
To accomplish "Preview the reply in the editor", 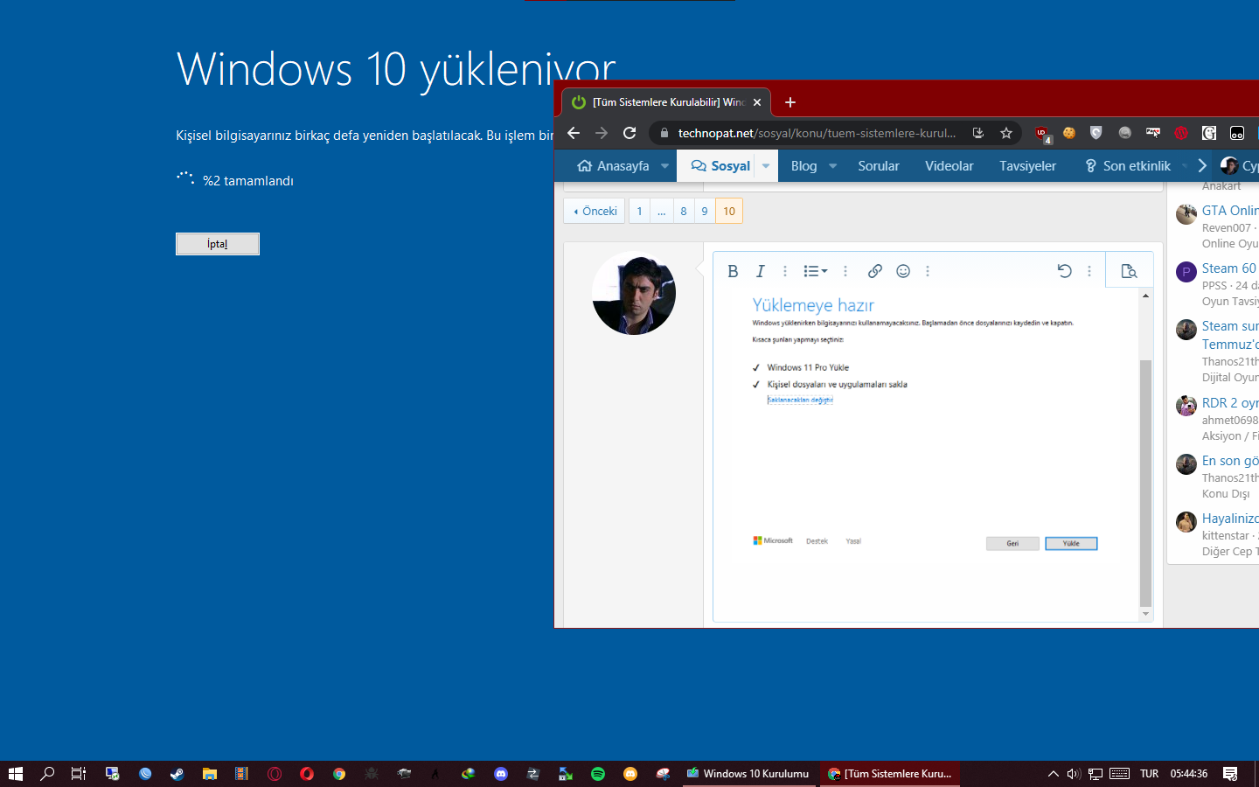I will point(1129,271).
